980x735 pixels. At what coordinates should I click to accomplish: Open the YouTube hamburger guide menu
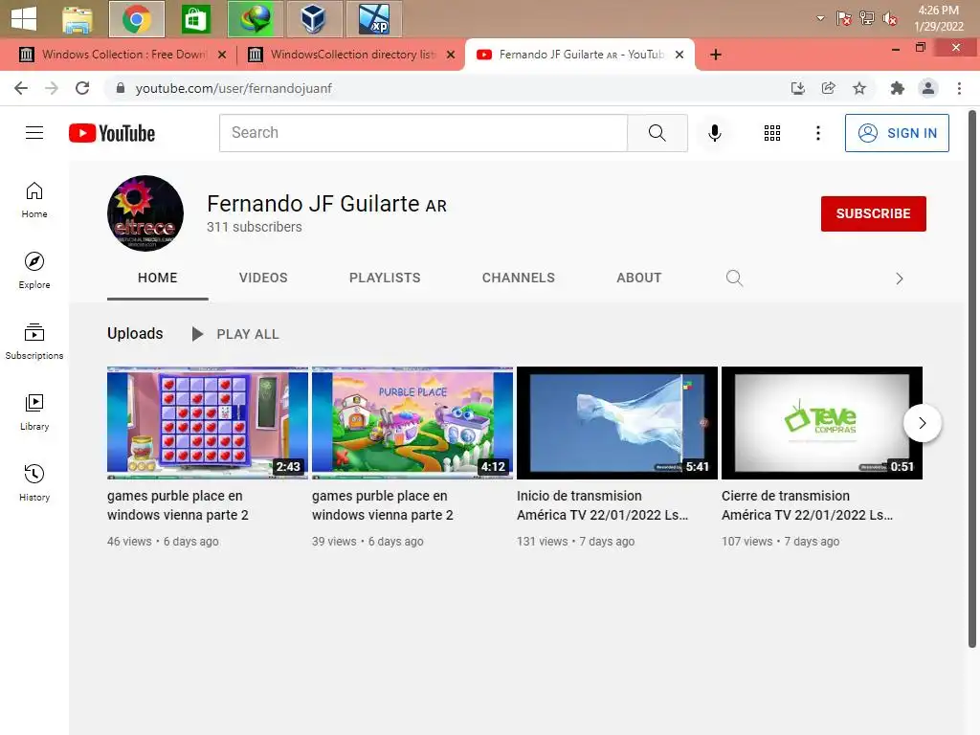pos(34,132)
